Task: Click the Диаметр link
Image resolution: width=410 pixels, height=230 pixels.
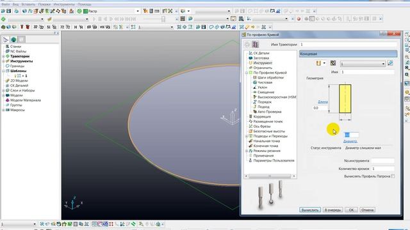Action: tap(350, 141)
